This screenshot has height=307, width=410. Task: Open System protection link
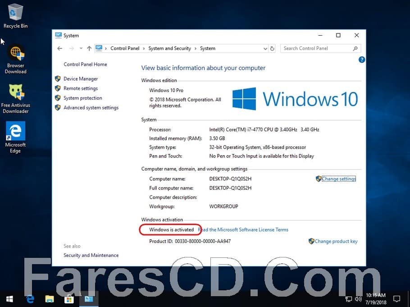click(82, 98)
